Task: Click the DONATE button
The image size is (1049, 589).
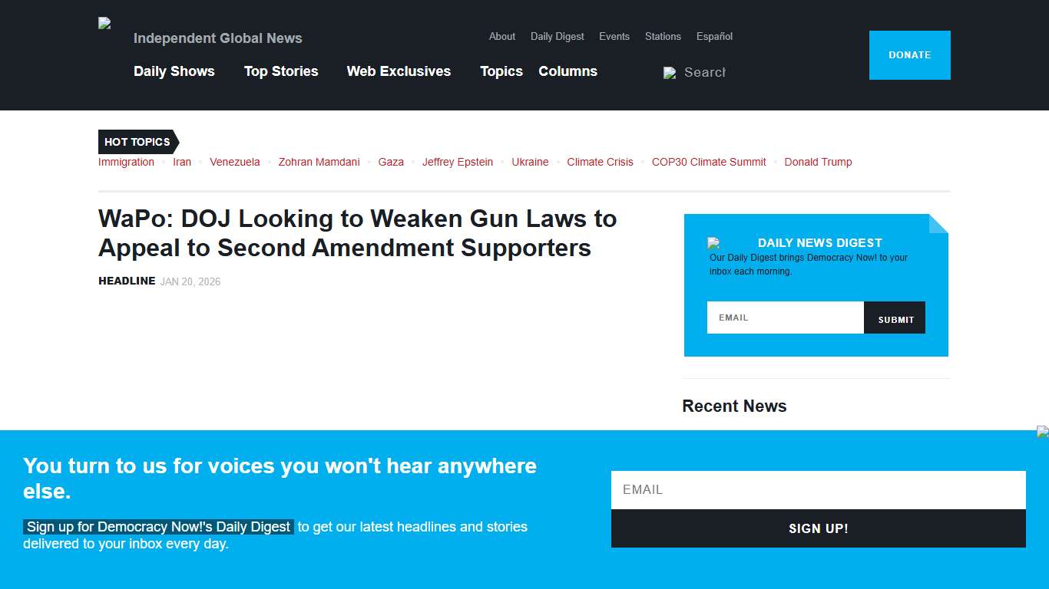Action: [x=909, y=54]
